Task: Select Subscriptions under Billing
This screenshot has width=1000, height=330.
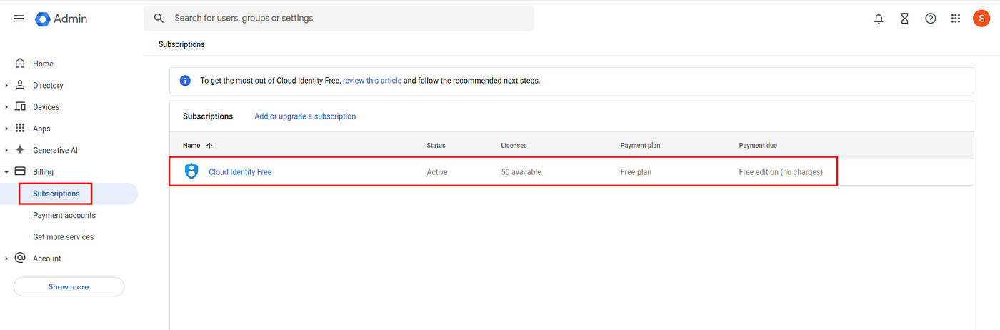Action: 56,194
